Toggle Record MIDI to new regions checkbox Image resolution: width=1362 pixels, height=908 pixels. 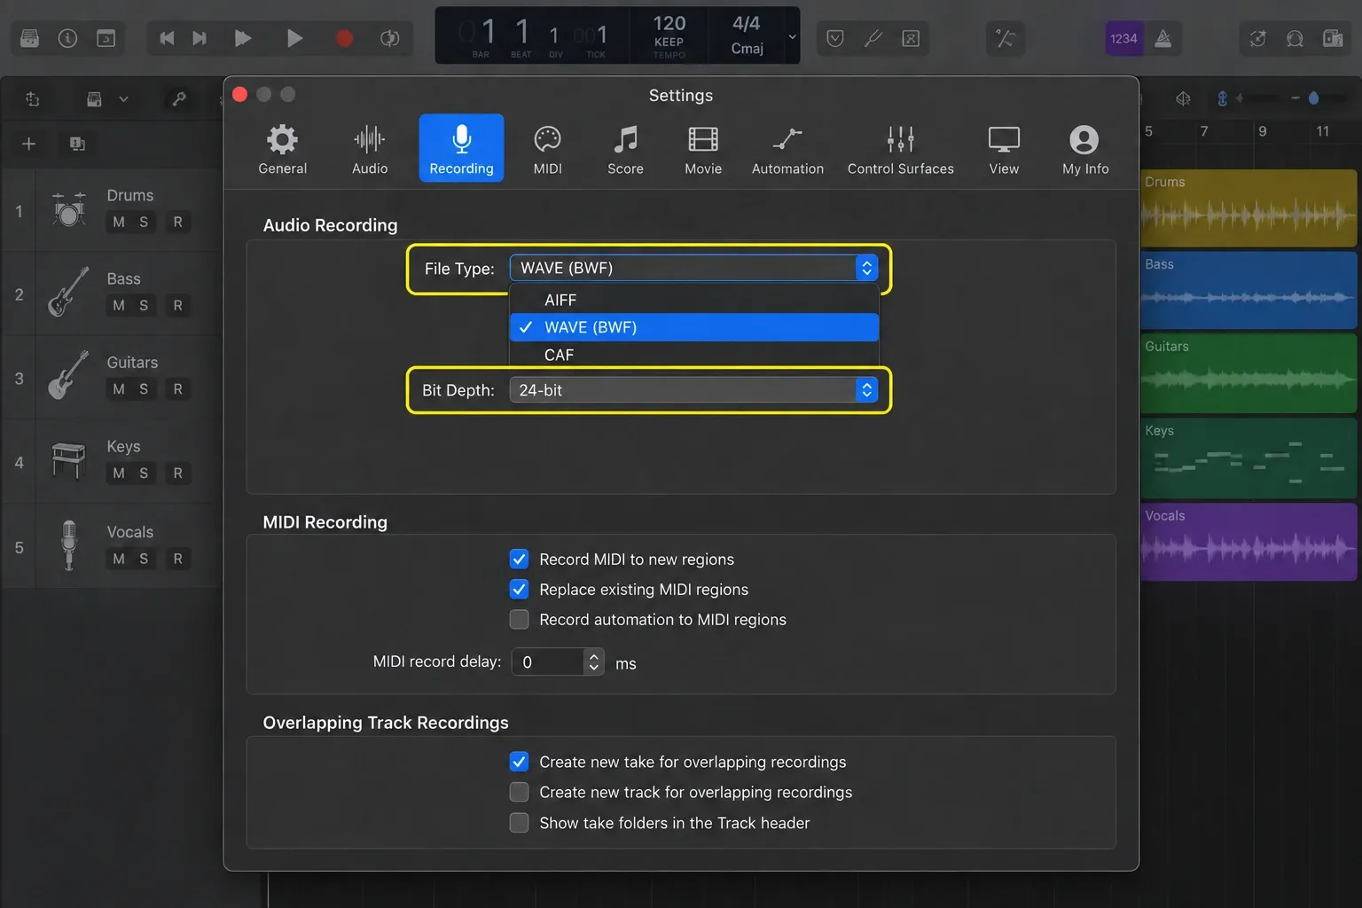coord(519,560)
